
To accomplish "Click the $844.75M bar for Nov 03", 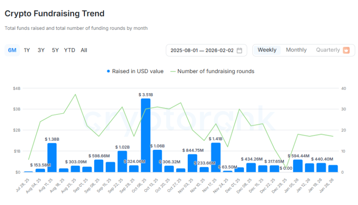I will (192, 163).
